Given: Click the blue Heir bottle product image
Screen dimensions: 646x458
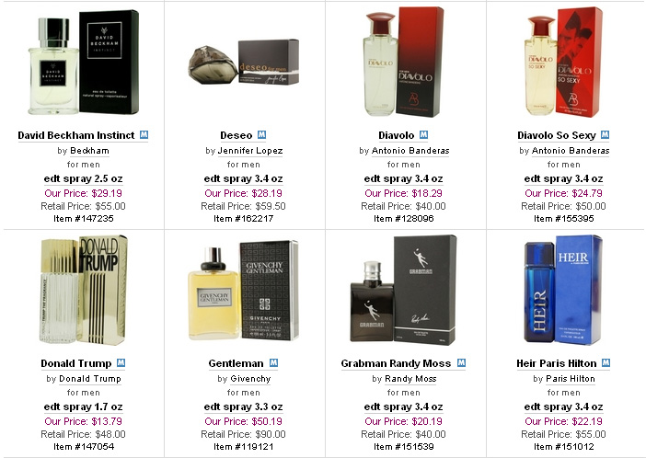Looking at the screenshot, I should coord(563,290).
